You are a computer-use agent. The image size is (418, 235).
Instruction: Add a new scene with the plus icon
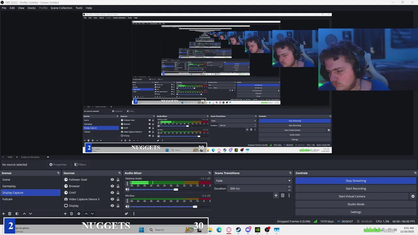coord(4,213)
